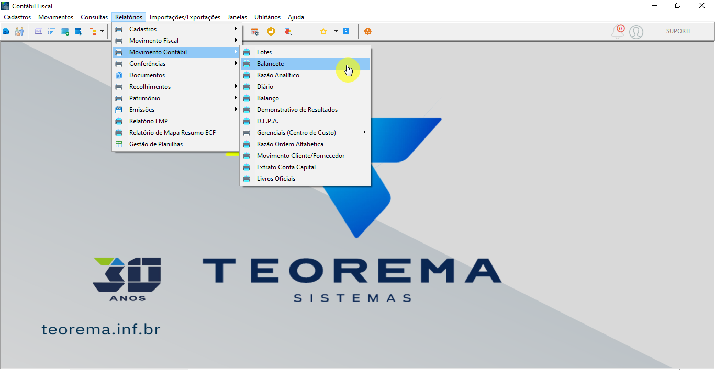The image size is (715, 370).
Task: Click the yellow star favorites icon
Action: [x=323, y=31]
